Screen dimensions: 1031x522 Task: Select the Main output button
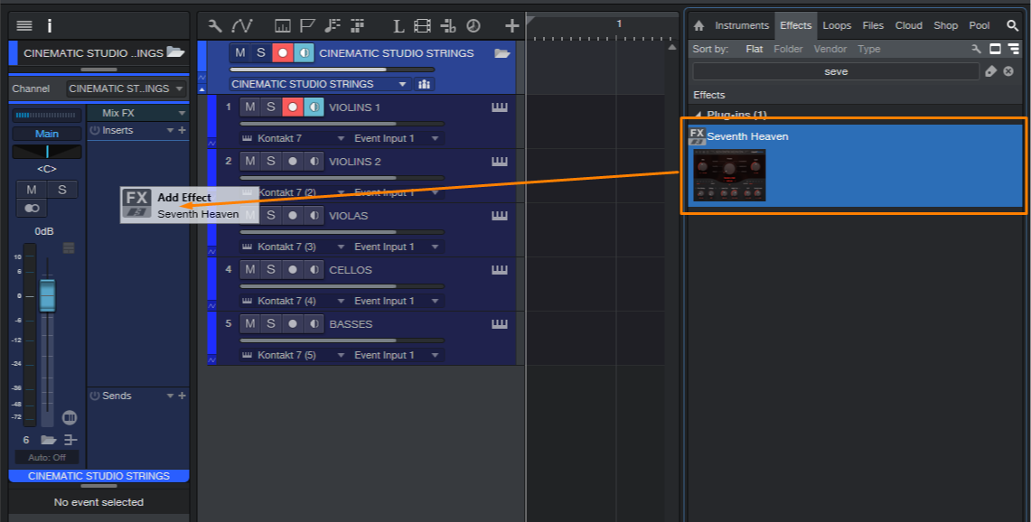pos(47,134)
